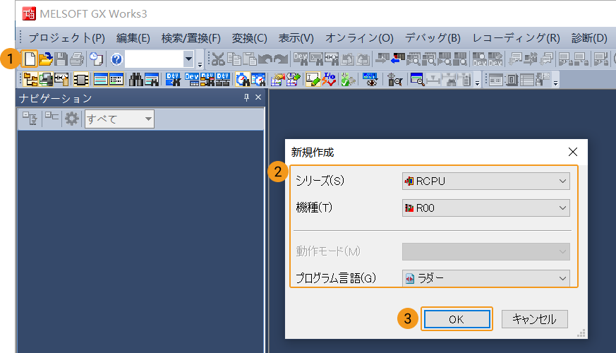Click inside the toolbar search text field
This screenshot has height=353, width=616.
(x=154, y=59)
